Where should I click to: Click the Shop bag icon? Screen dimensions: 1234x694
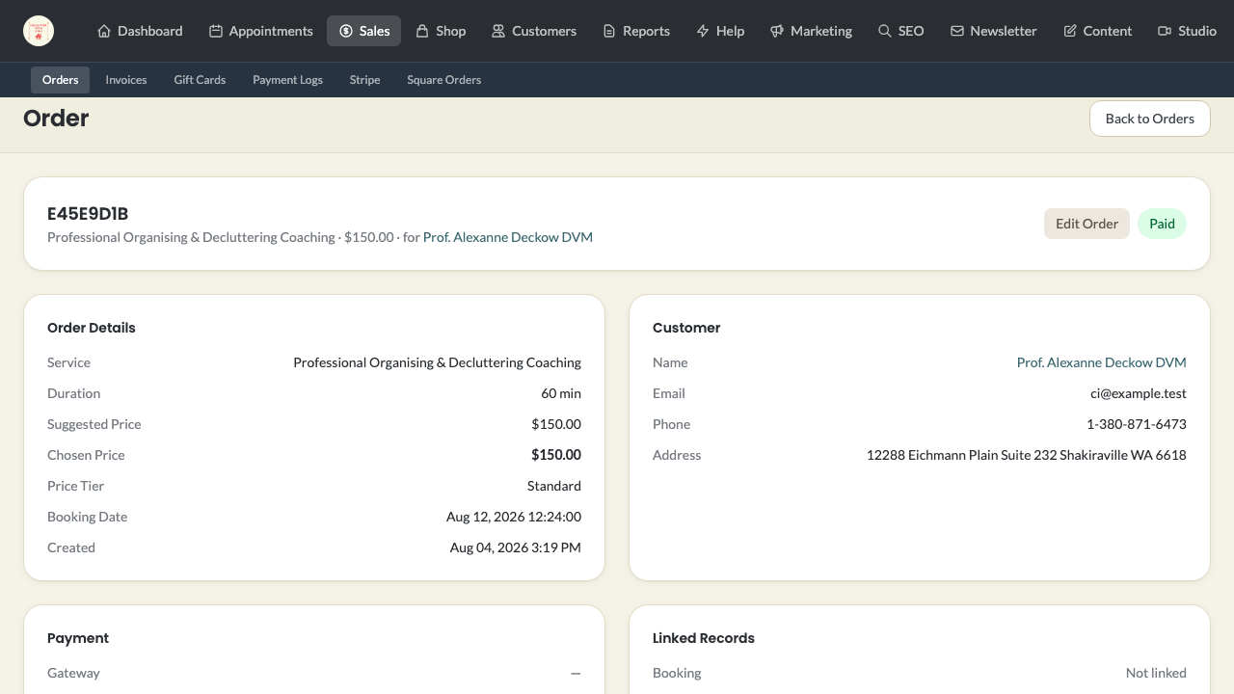pos(422,31)
